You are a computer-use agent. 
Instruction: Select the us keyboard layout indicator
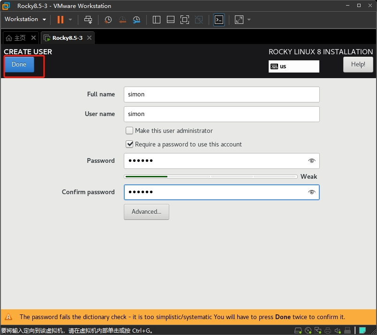[x=294, y=66]
